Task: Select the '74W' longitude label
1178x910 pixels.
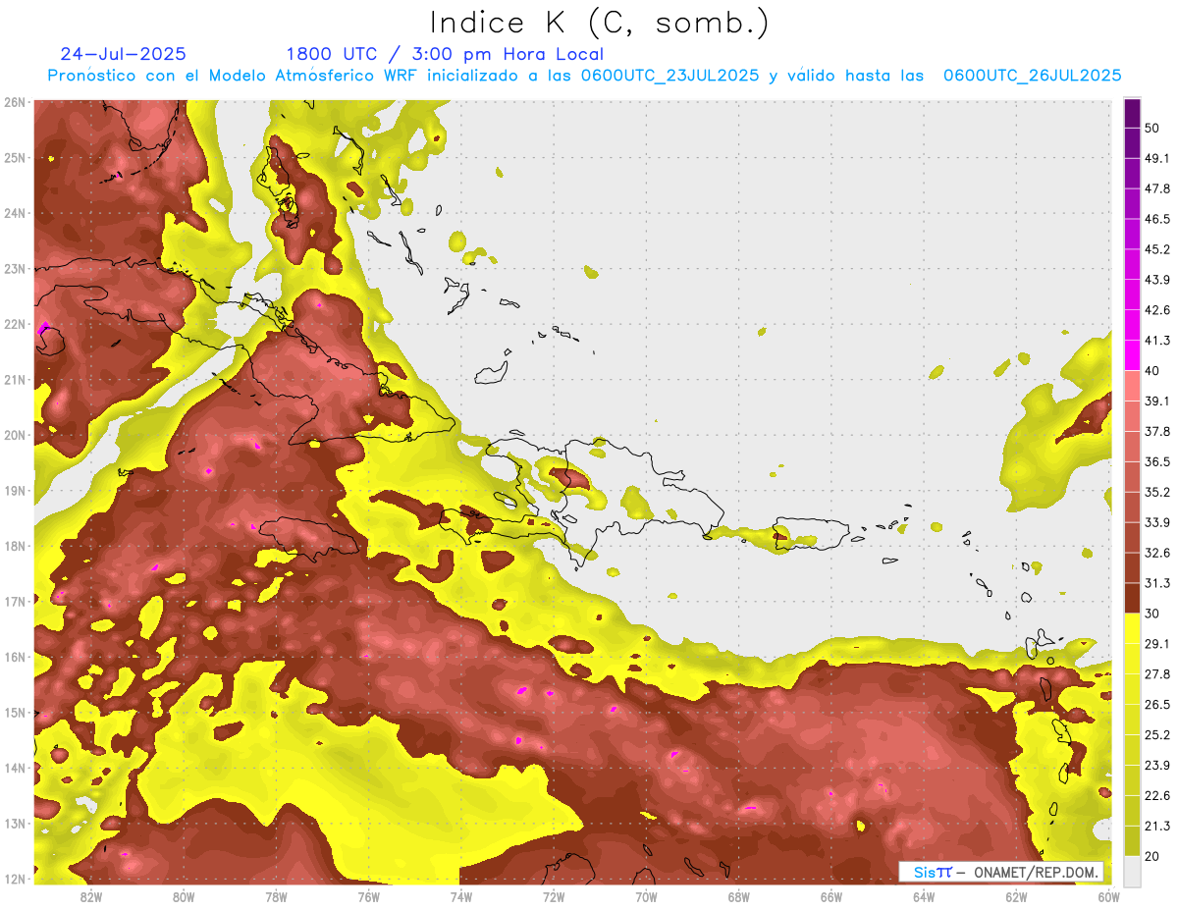Action: point(460,897)
